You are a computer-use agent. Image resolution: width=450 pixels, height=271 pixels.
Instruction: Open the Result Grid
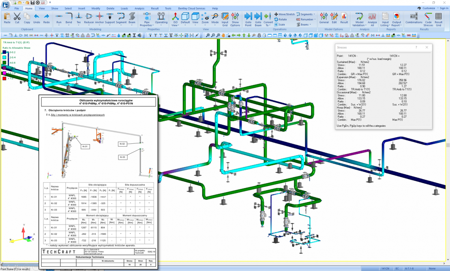tap(439, 18)
